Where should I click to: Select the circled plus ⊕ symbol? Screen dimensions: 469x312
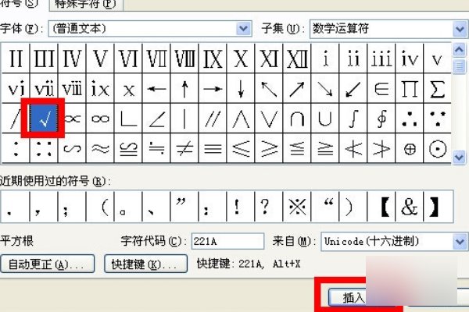[x=410, y=148]
